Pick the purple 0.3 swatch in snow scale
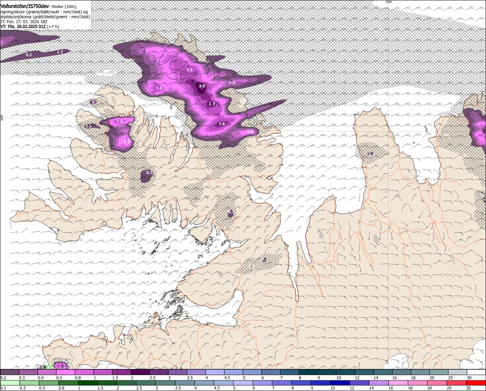The image size is (486, 391). [x=28, y=372]
